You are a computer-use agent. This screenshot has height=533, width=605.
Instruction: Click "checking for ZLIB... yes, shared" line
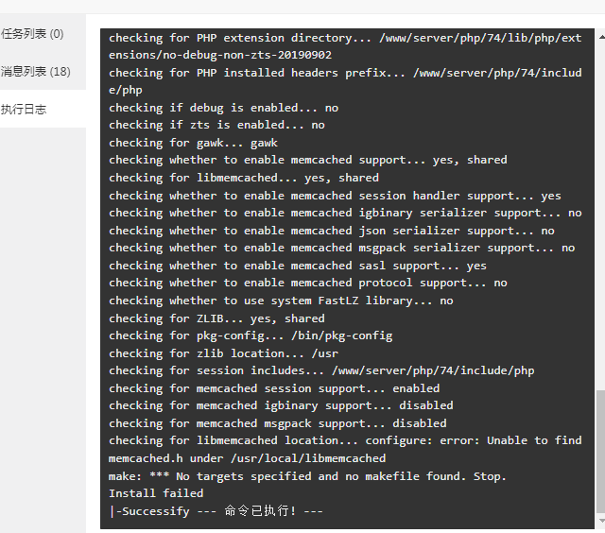216,318
